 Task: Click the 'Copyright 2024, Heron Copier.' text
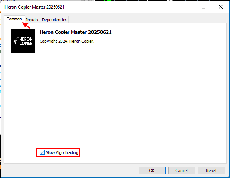click(x=67, y=41)
